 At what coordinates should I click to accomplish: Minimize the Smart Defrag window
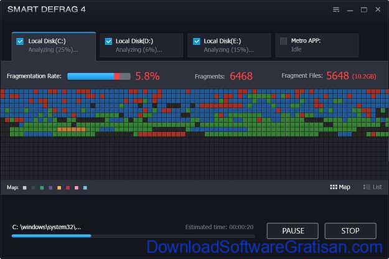[350, 10]
